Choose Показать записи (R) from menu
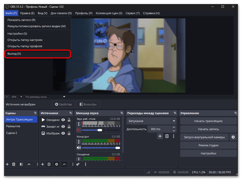The width and height of the screenshot is (242, 180). coord(37,20)
